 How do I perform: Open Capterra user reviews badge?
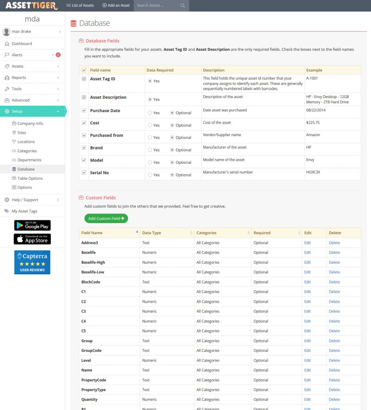(x=32, y=262)
